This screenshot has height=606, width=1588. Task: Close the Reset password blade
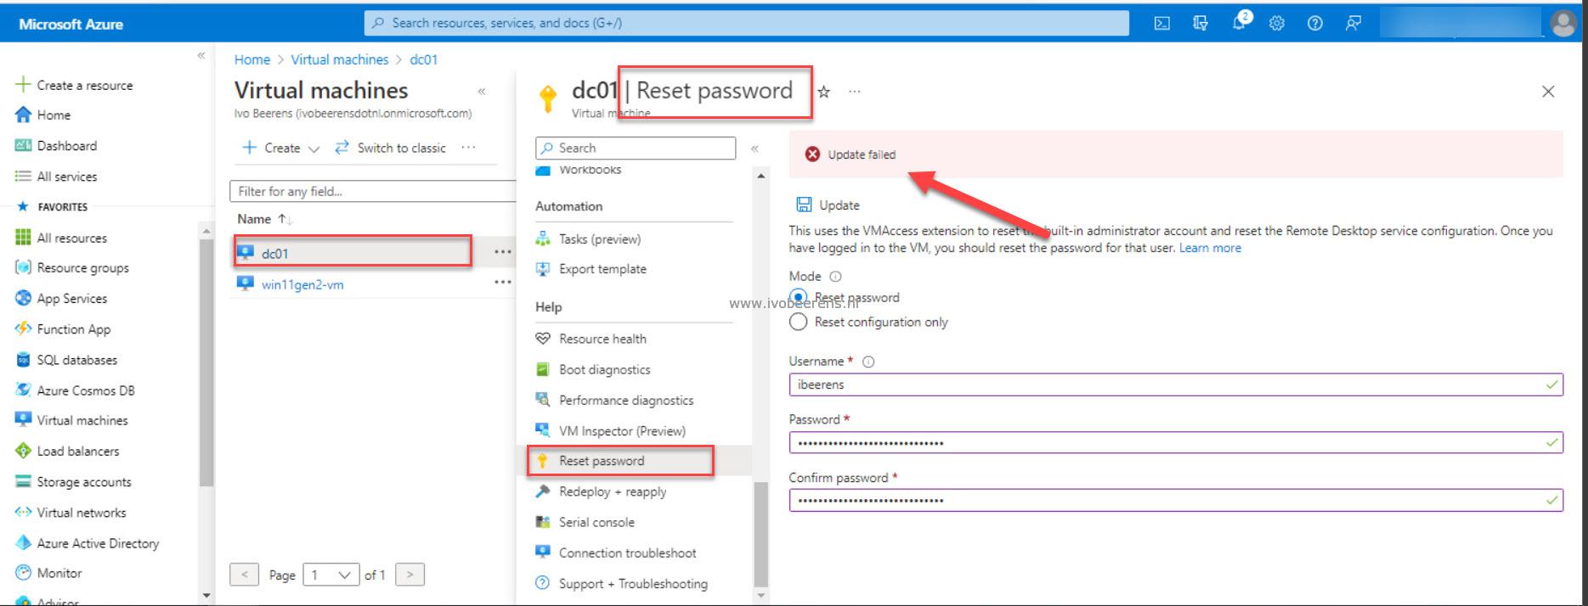pyautogui.click(x=1548, y=92)
